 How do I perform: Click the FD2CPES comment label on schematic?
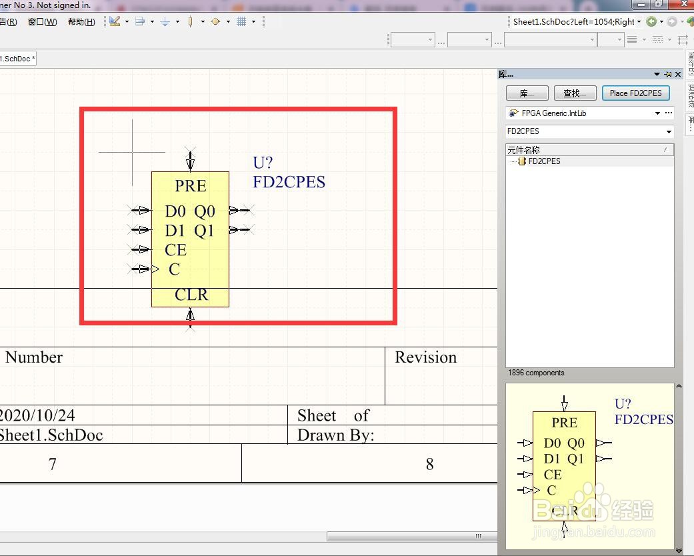(289, 182)
